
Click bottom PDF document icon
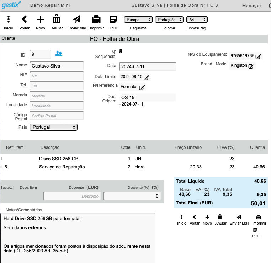(x=255, y=230)
